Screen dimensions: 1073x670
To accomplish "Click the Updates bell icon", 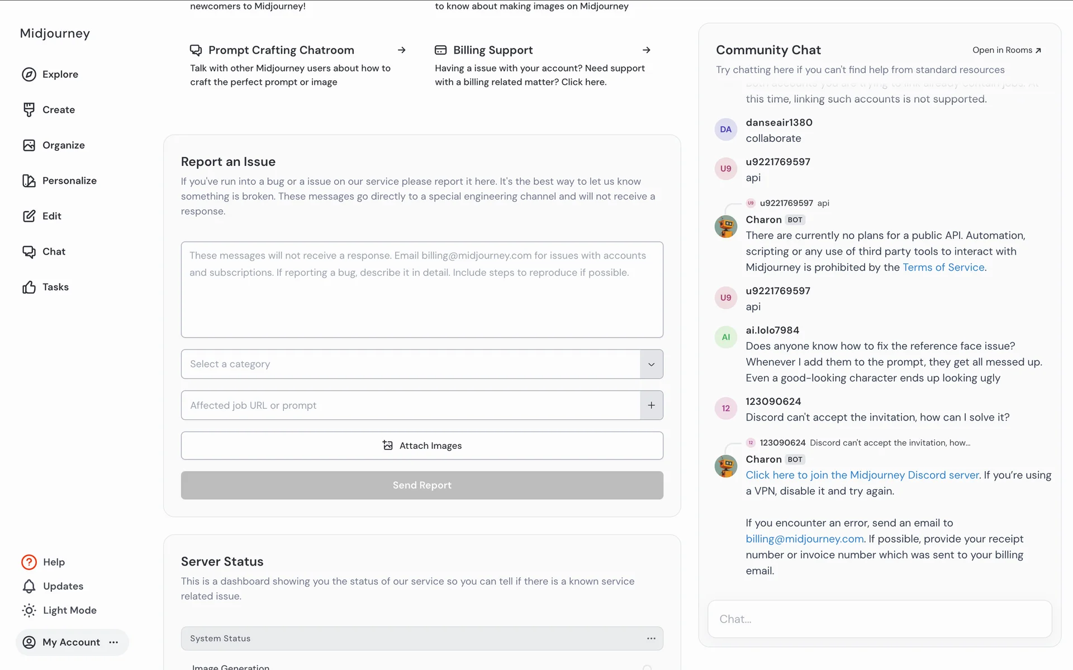I will (29, 586).
